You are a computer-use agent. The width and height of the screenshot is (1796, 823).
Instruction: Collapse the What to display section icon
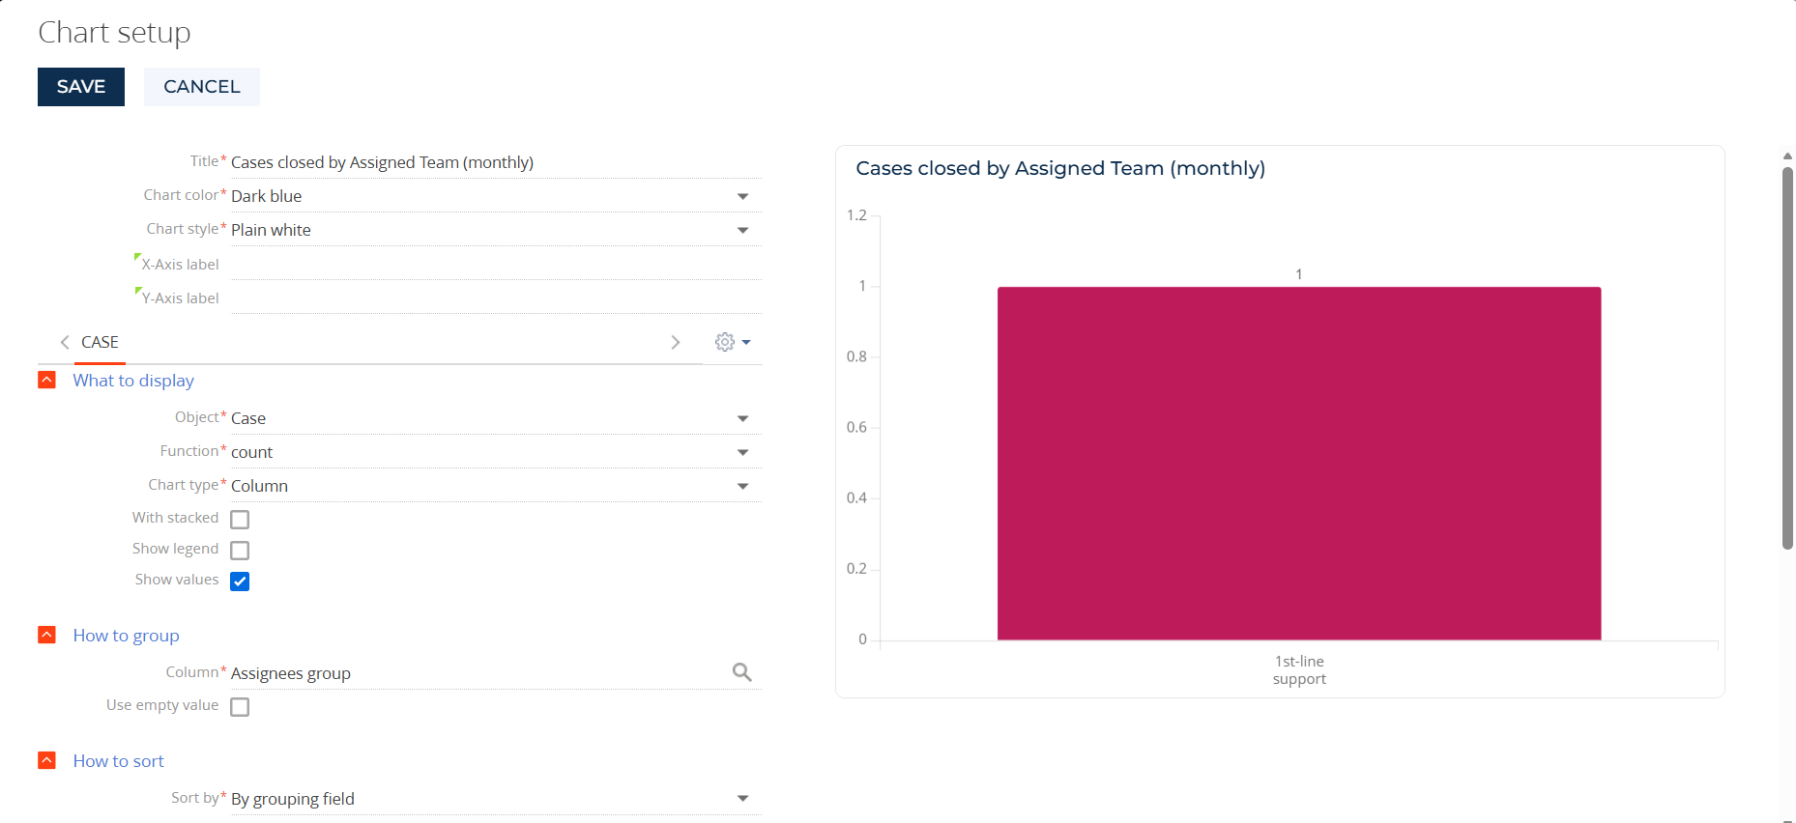(x=46, y=380)
